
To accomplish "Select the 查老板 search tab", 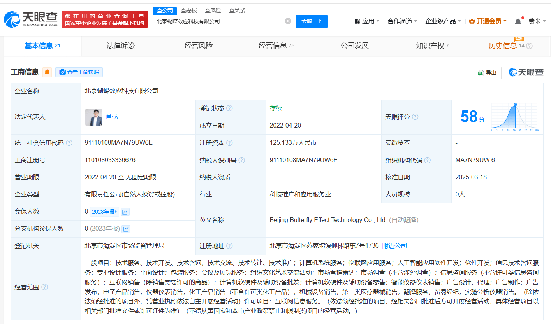I will [x=189, y=11].
